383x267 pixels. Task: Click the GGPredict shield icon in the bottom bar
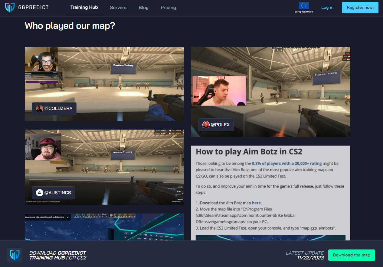(x=15, y=255)
